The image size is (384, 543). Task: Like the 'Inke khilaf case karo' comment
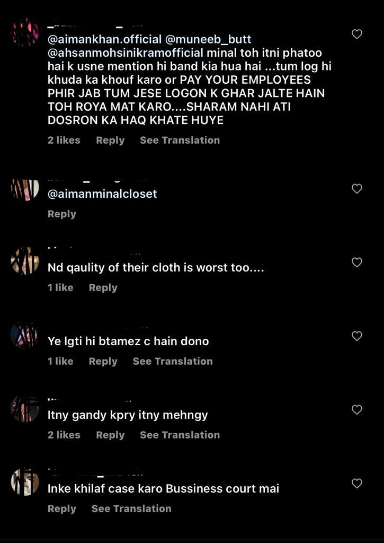coord(356,483)
